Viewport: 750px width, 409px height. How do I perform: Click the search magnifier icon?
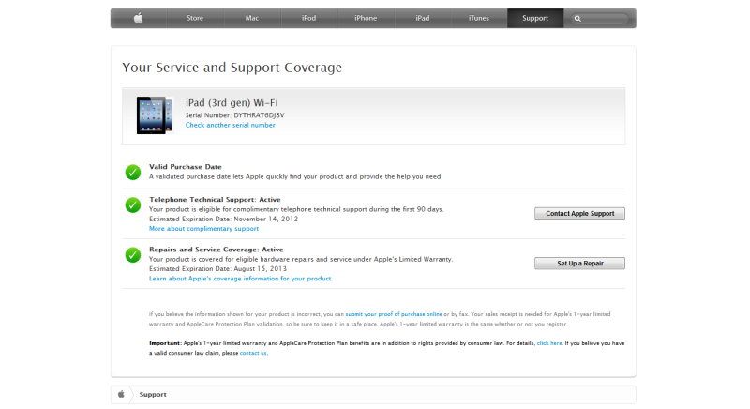point(577,18)
